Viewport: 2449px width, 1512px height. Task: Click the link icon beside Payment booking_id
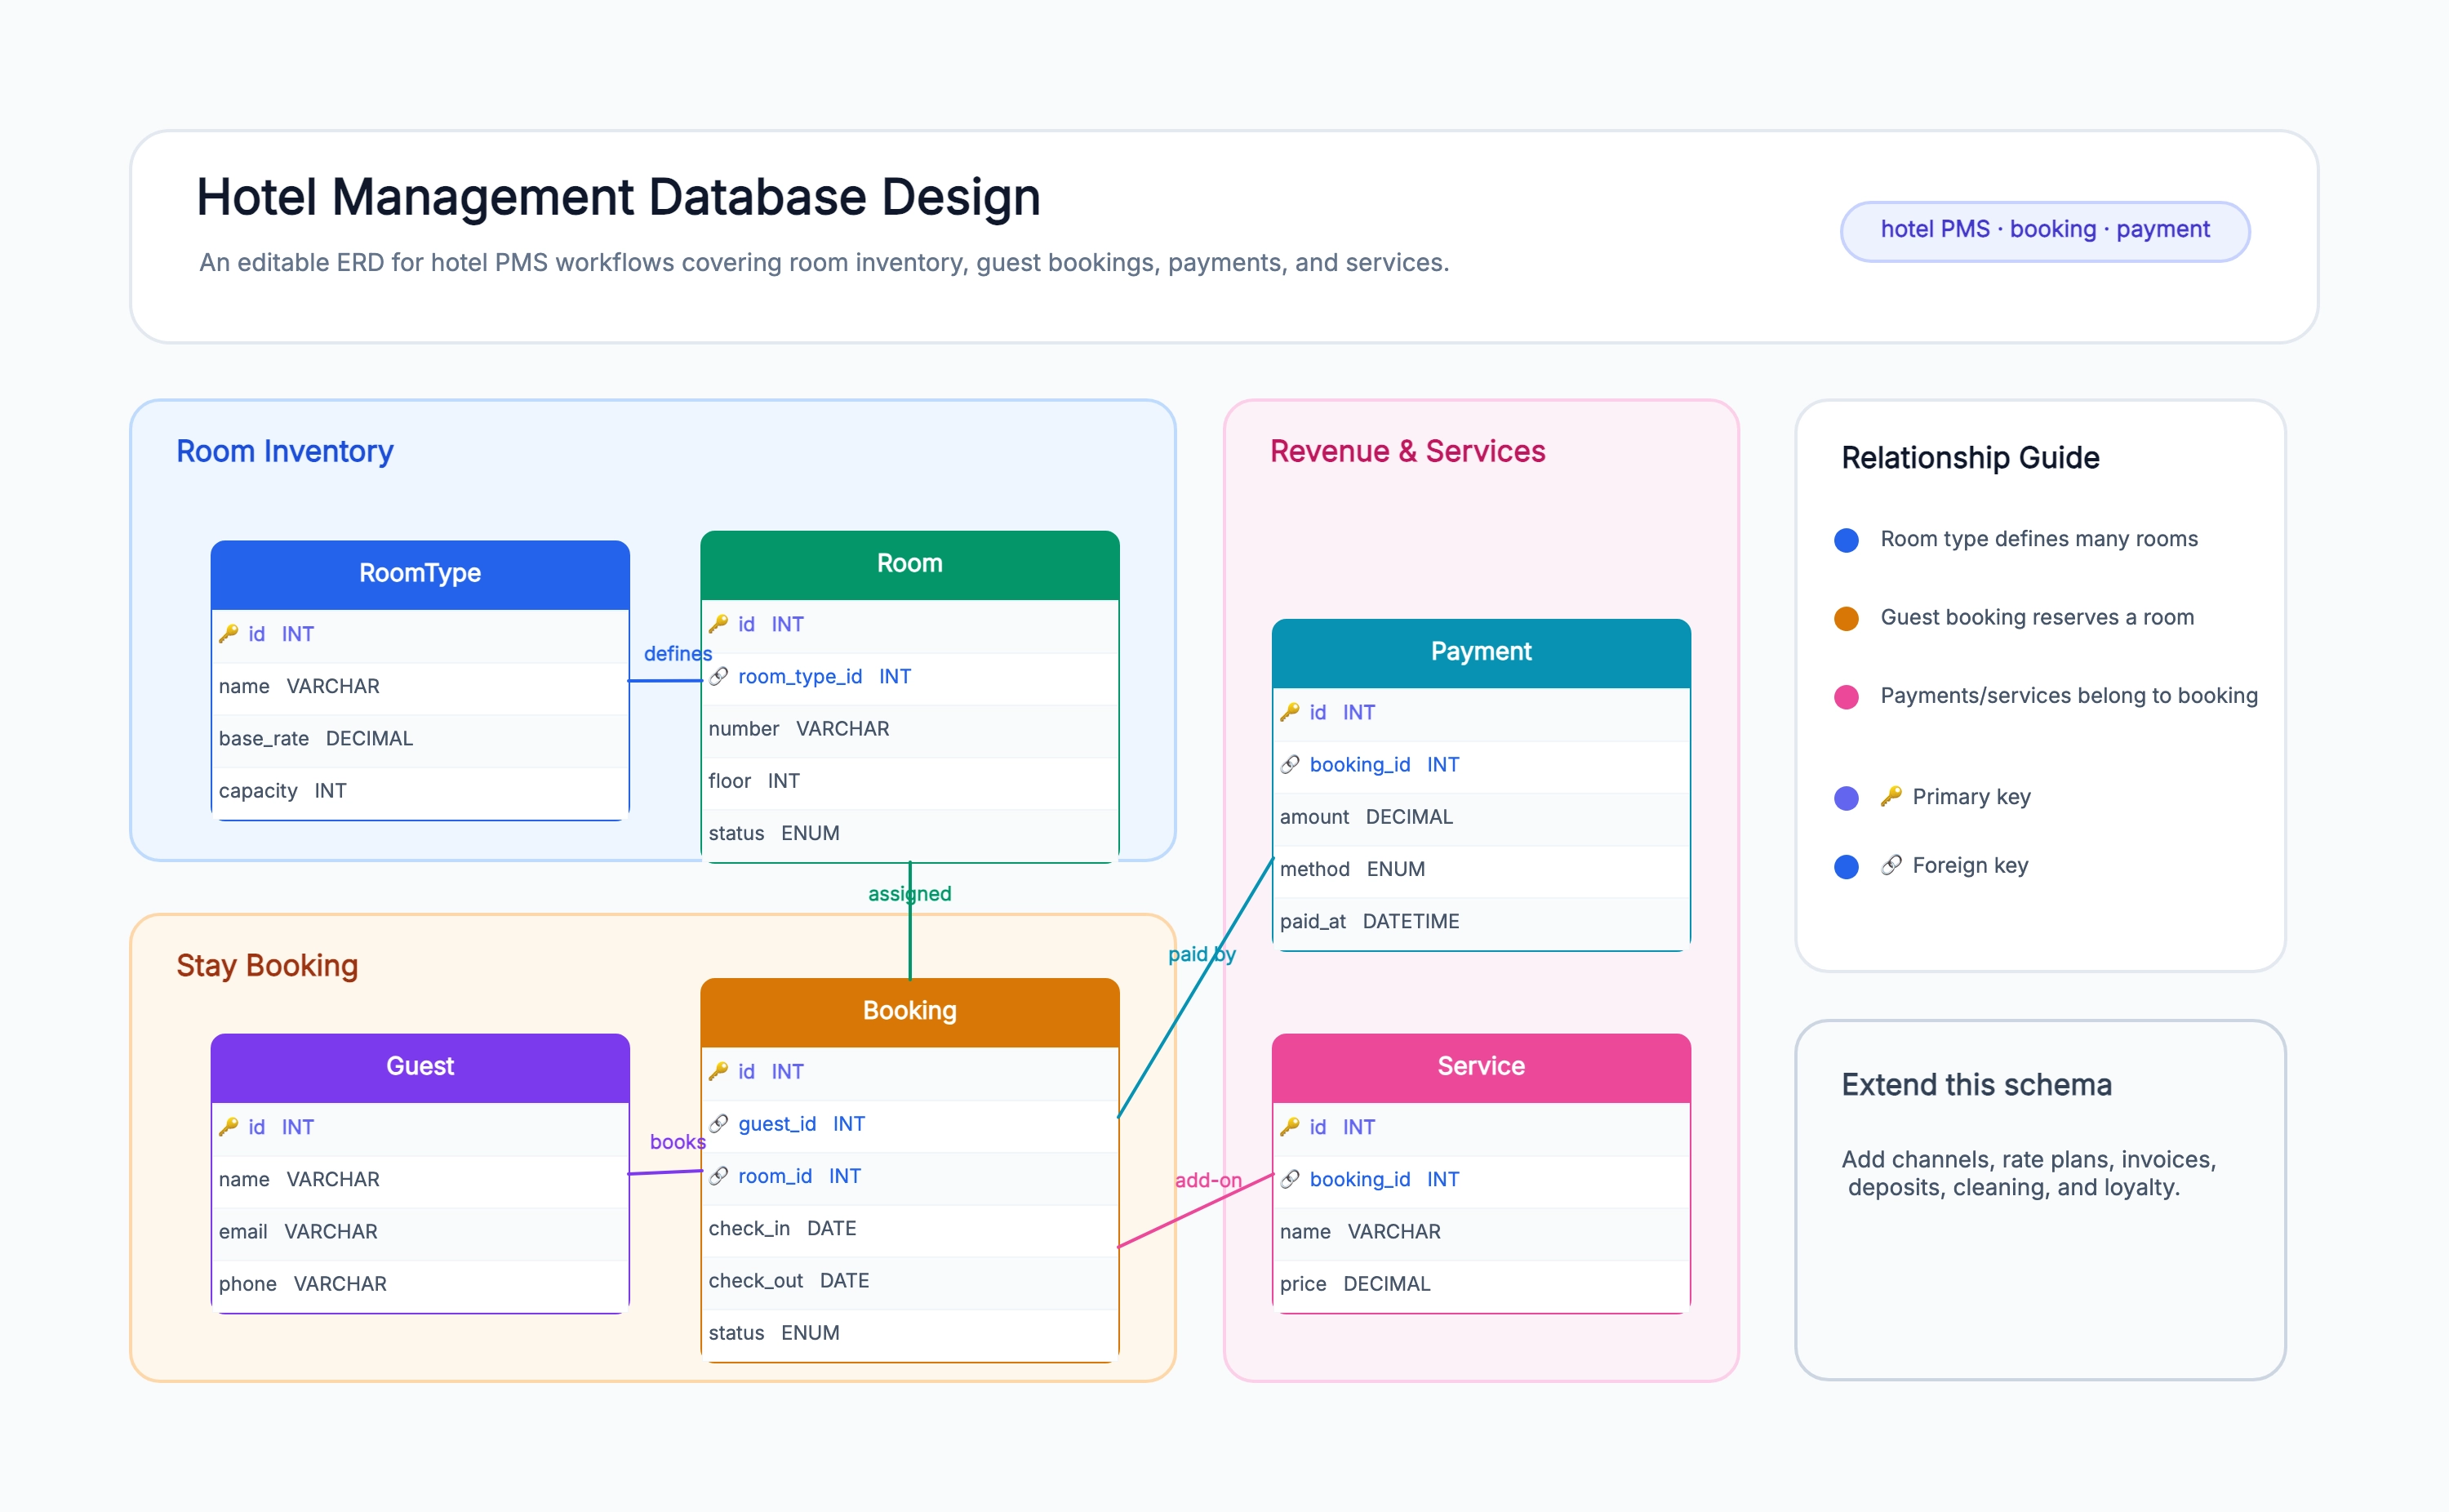(x=1290, y=764)
